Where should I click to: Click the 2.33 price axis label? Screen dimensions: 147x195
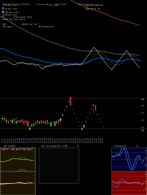point(142,120)
